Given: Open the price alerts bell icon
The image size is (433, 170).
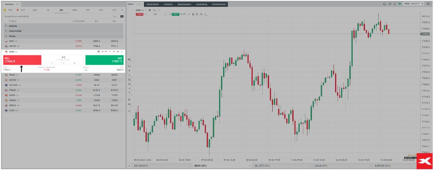Looking at the screenshot, I should (395, 4).
